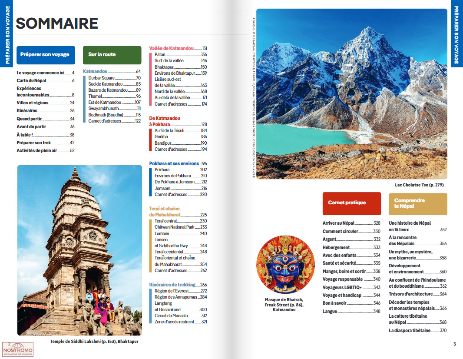Screen dimensions: 463x359
Task: Select the 'Le voyage commence ici' entry
Action: pos(46,73)
